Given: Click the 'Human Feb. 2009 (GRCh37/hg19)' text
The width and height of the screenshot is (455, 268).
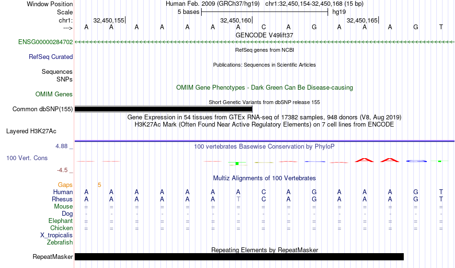Looking at the screenshot, I should (213, 4).
